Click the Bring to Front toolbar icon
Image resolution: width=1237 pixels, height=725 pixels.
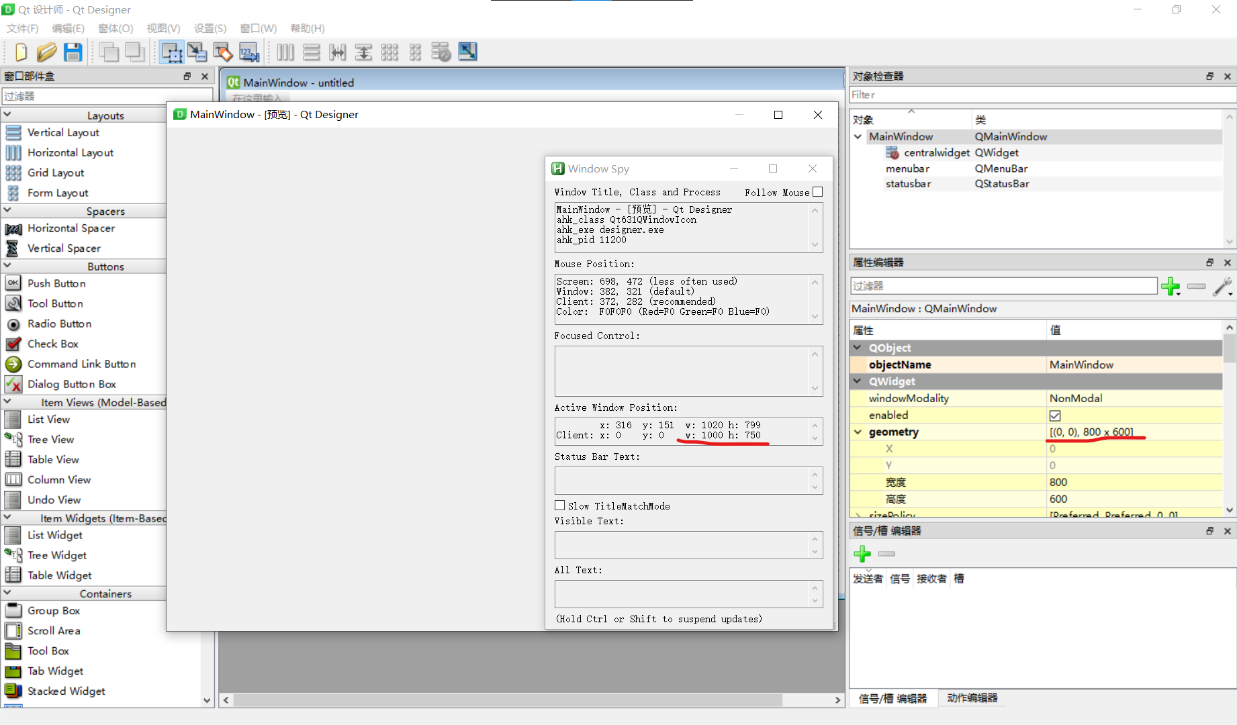point(135,52)
